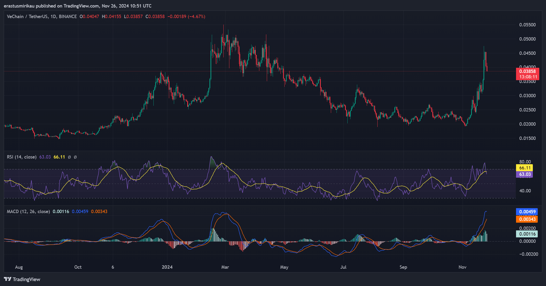546x286 pixels.
Task: Click the 0.03000 price axis label
Action: tap(527, 96)
